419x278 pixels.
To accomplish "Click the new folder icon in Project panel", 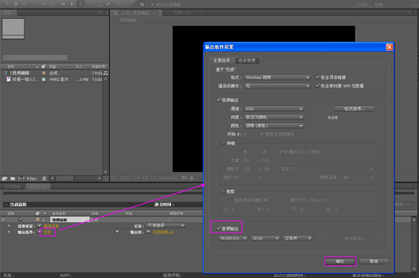I will coord(13,178).
